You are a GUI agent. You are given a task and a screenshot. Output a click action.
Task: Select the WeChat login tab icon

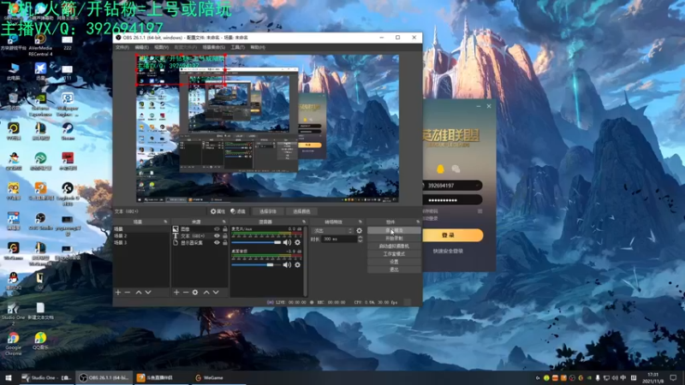(x=456, y=169)
